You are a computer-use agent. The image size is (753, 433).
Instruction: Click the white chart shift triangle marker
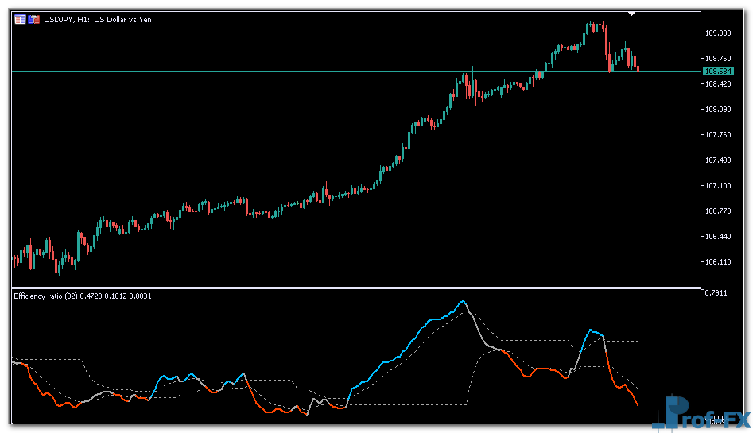[631, 14]
